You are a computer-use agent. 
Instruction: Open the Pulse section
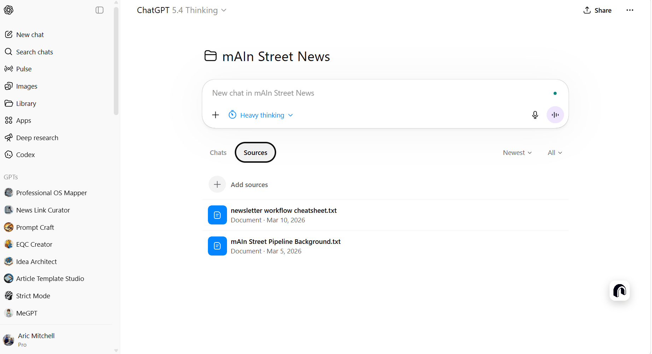24,69
